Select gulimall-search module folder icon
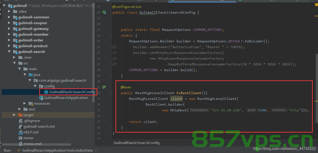This screenshot has height=153, width=318. point(15,52)
